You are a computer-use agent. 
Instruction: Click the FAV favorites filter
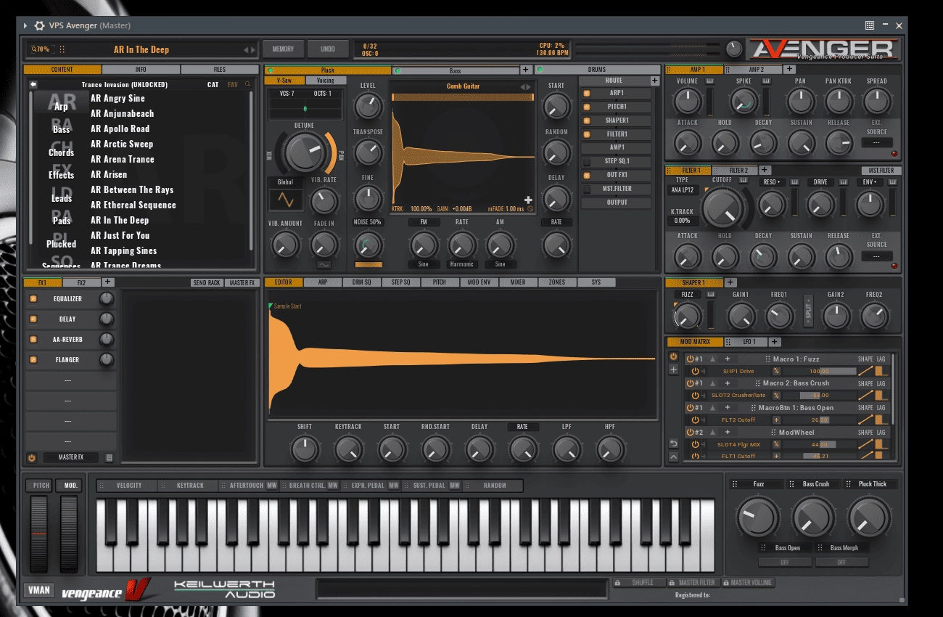[232, 84]
